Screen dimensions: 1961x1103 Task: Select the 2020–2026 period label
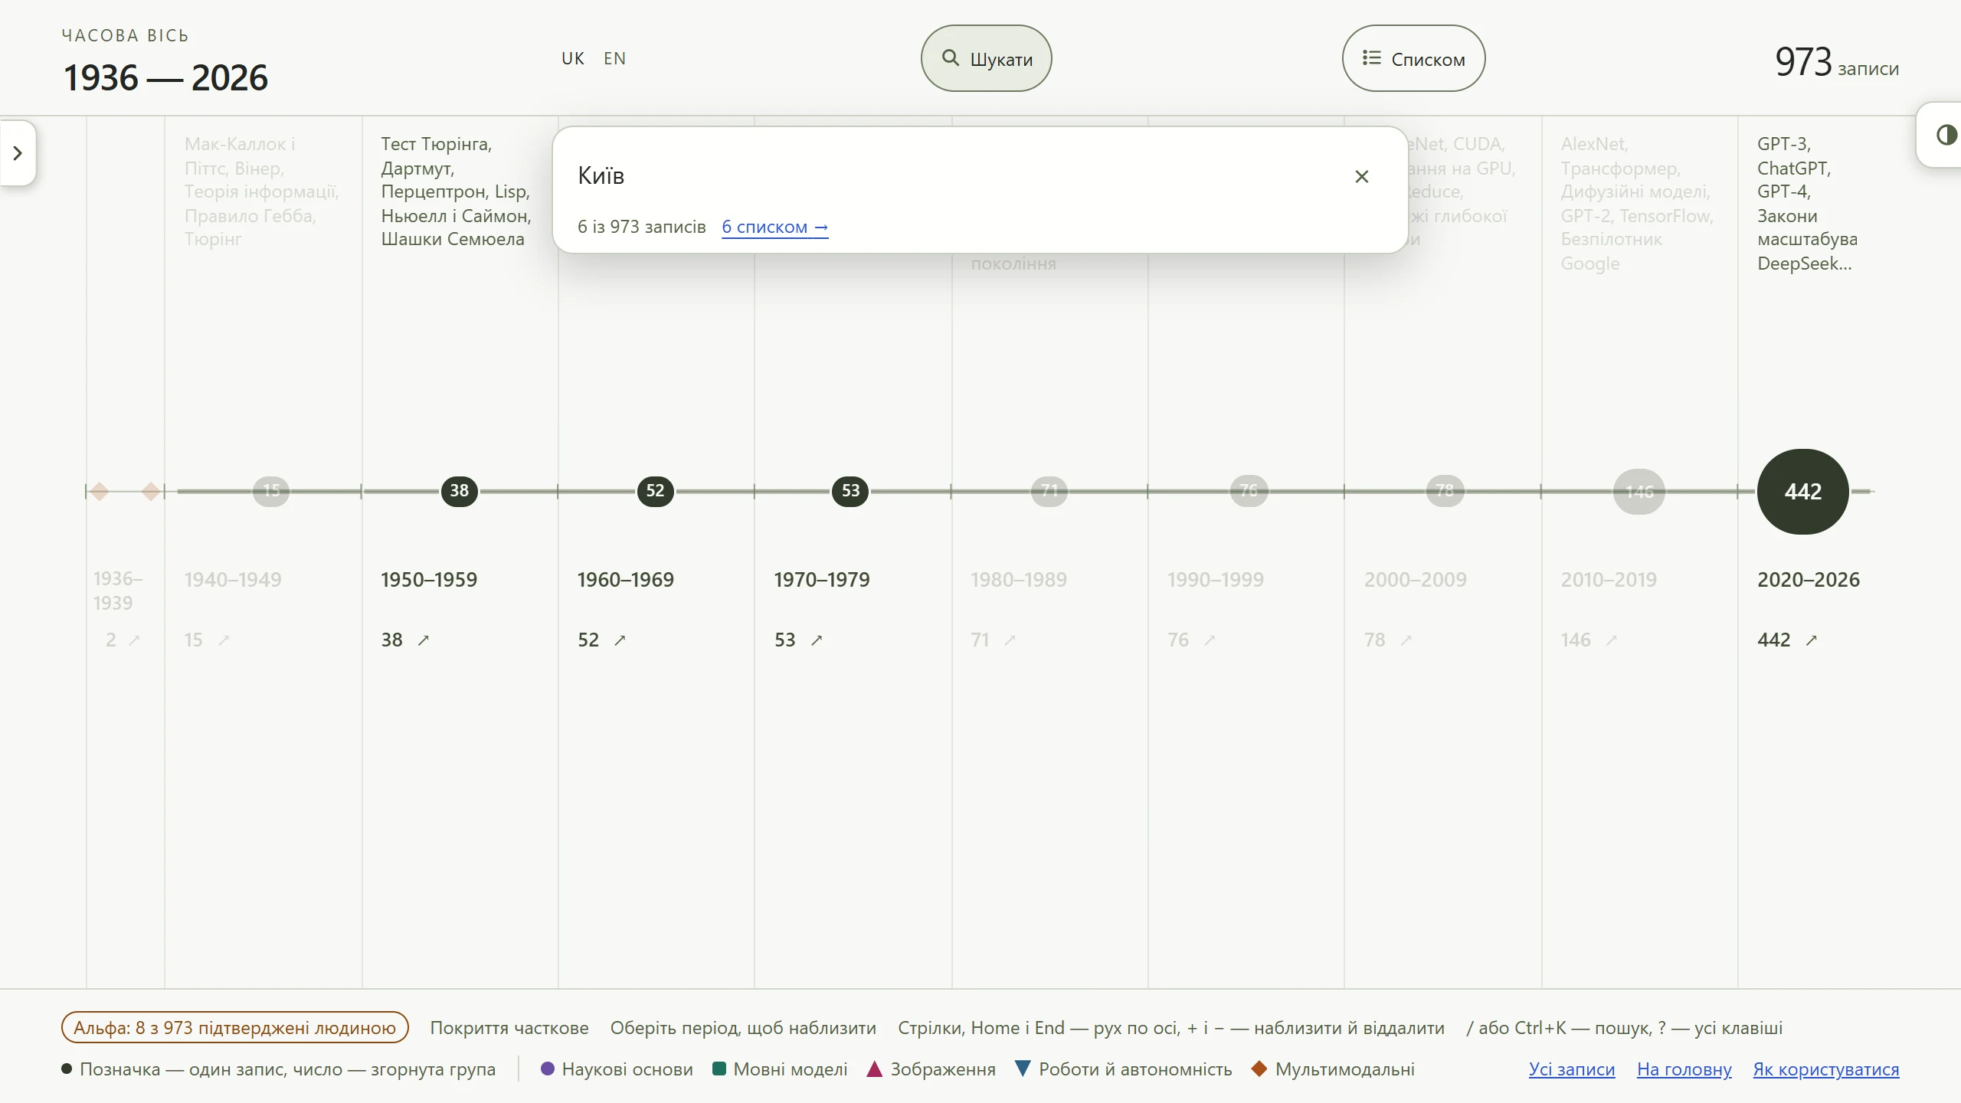1809,580
